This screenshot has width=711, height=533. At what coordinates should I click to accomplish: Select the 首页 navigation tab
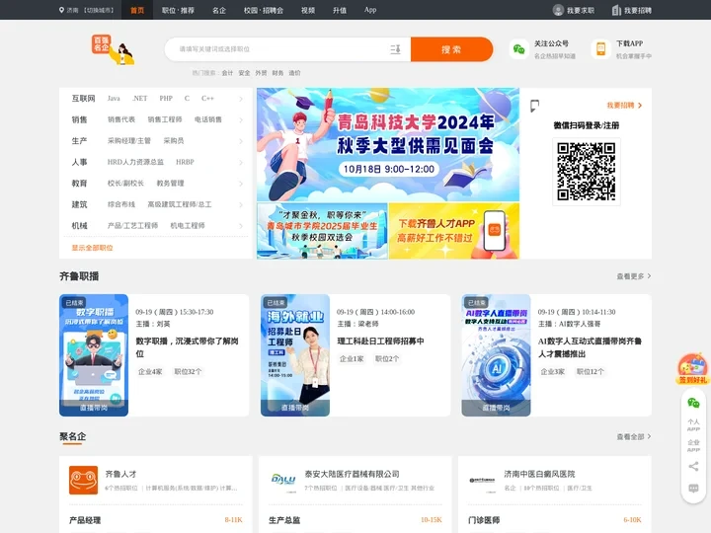[137, 10]
